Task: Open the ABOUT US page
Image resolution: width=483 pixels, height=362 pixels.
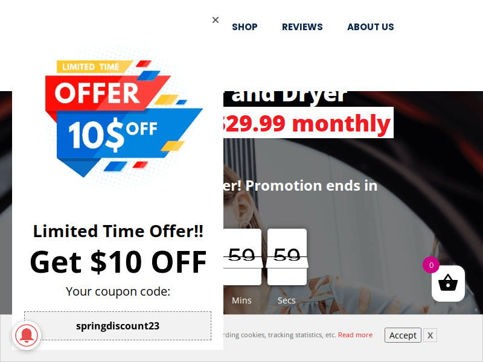Action: tap(371, 27)
